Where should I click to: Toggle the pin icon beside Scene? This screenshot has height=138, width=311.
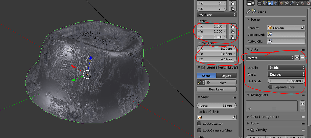(248, 12)
